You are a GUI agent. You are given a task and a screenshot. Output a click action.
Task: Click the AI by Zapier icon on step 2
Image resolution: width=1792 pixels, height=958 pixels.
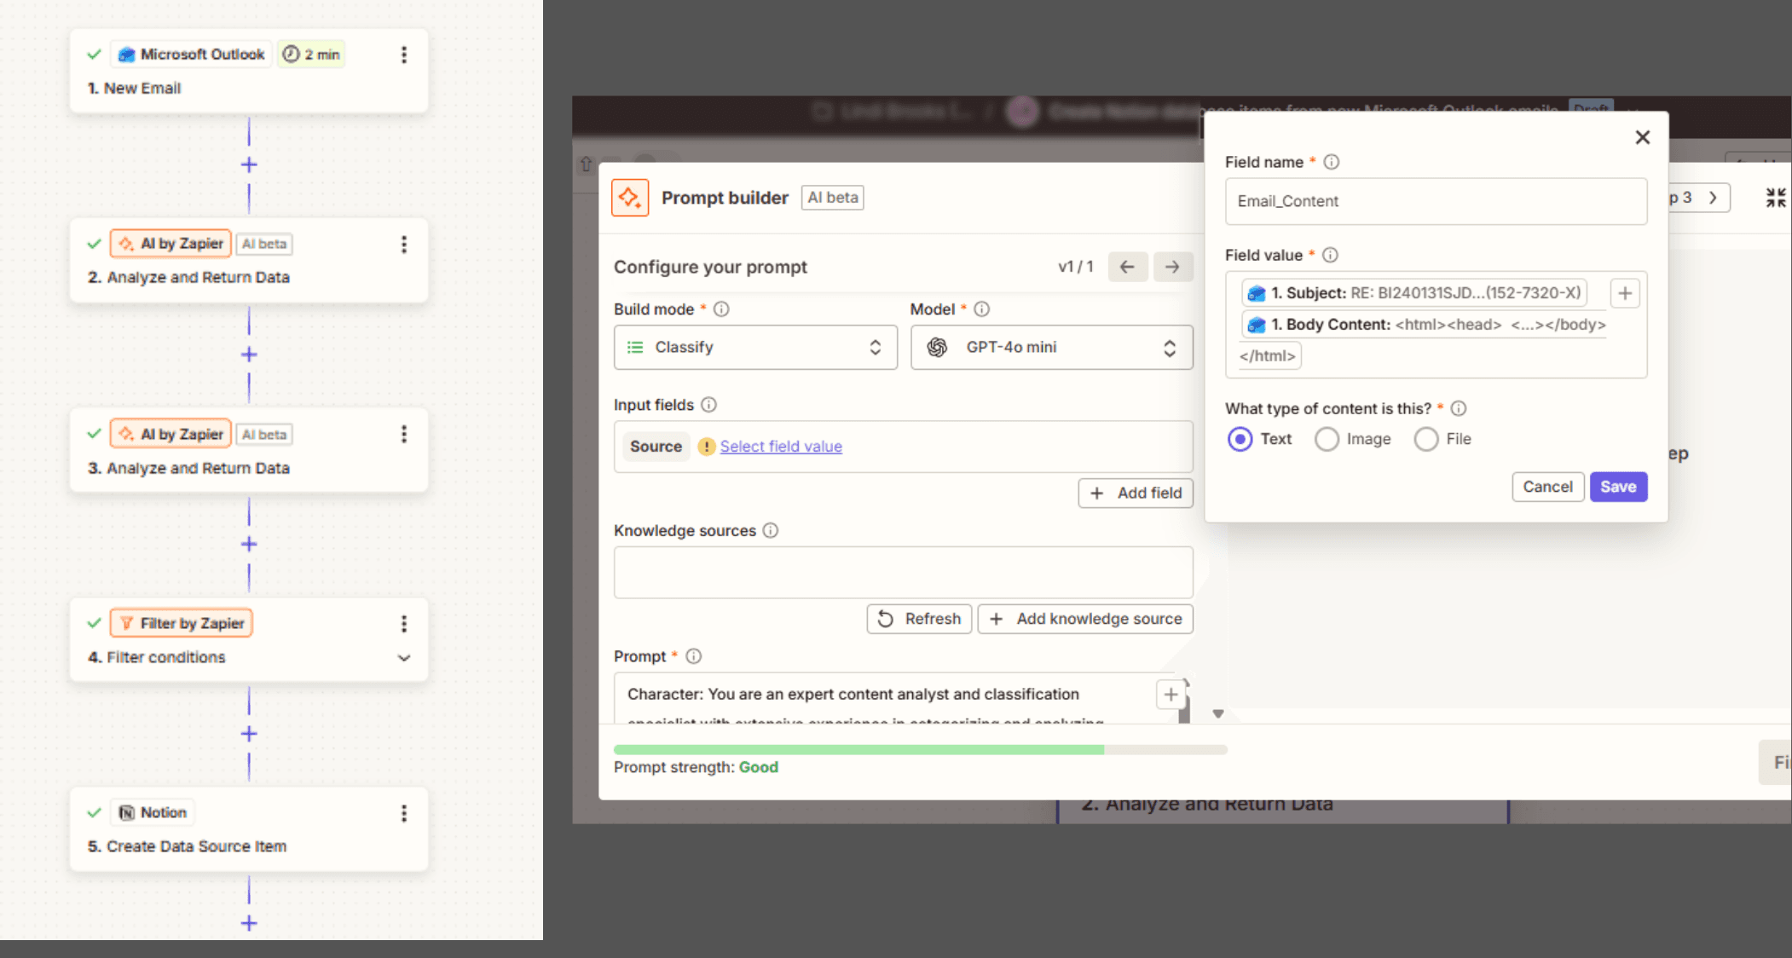[128, 244]
